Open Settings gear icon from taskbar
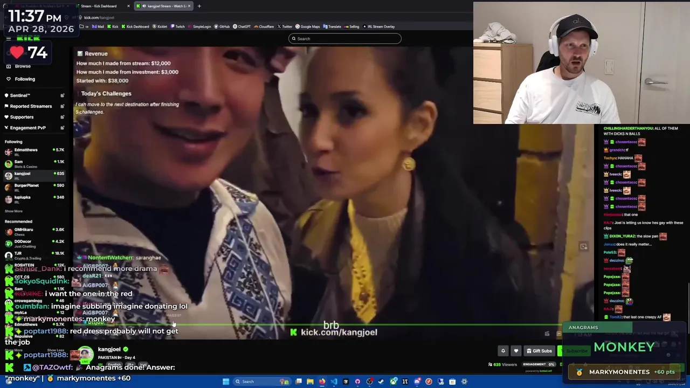Screen dimensions: 690x388 (x=464, y=382)
